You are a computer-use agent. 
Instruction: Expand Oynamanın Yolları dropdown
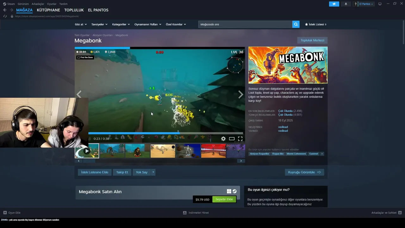(x=148, y=24)
